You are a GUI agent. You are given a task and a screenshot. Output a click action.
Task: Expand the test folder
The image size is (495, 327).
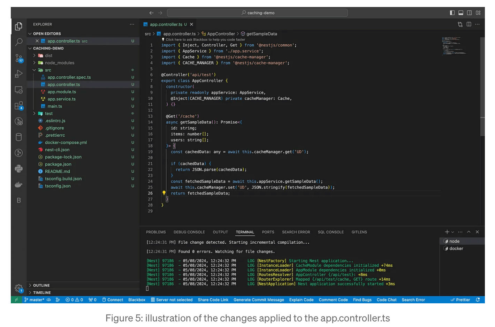point(83,114)
